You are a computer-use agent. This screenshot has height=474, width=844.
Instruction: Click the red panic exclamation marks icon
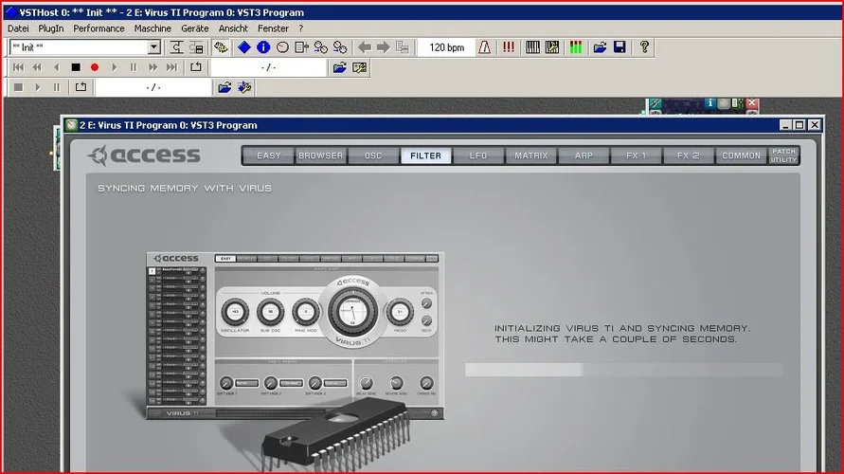coord(509,47)
